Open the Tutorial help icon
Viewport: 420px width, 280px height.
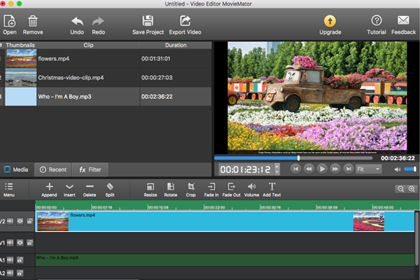[x=377, y=20]
